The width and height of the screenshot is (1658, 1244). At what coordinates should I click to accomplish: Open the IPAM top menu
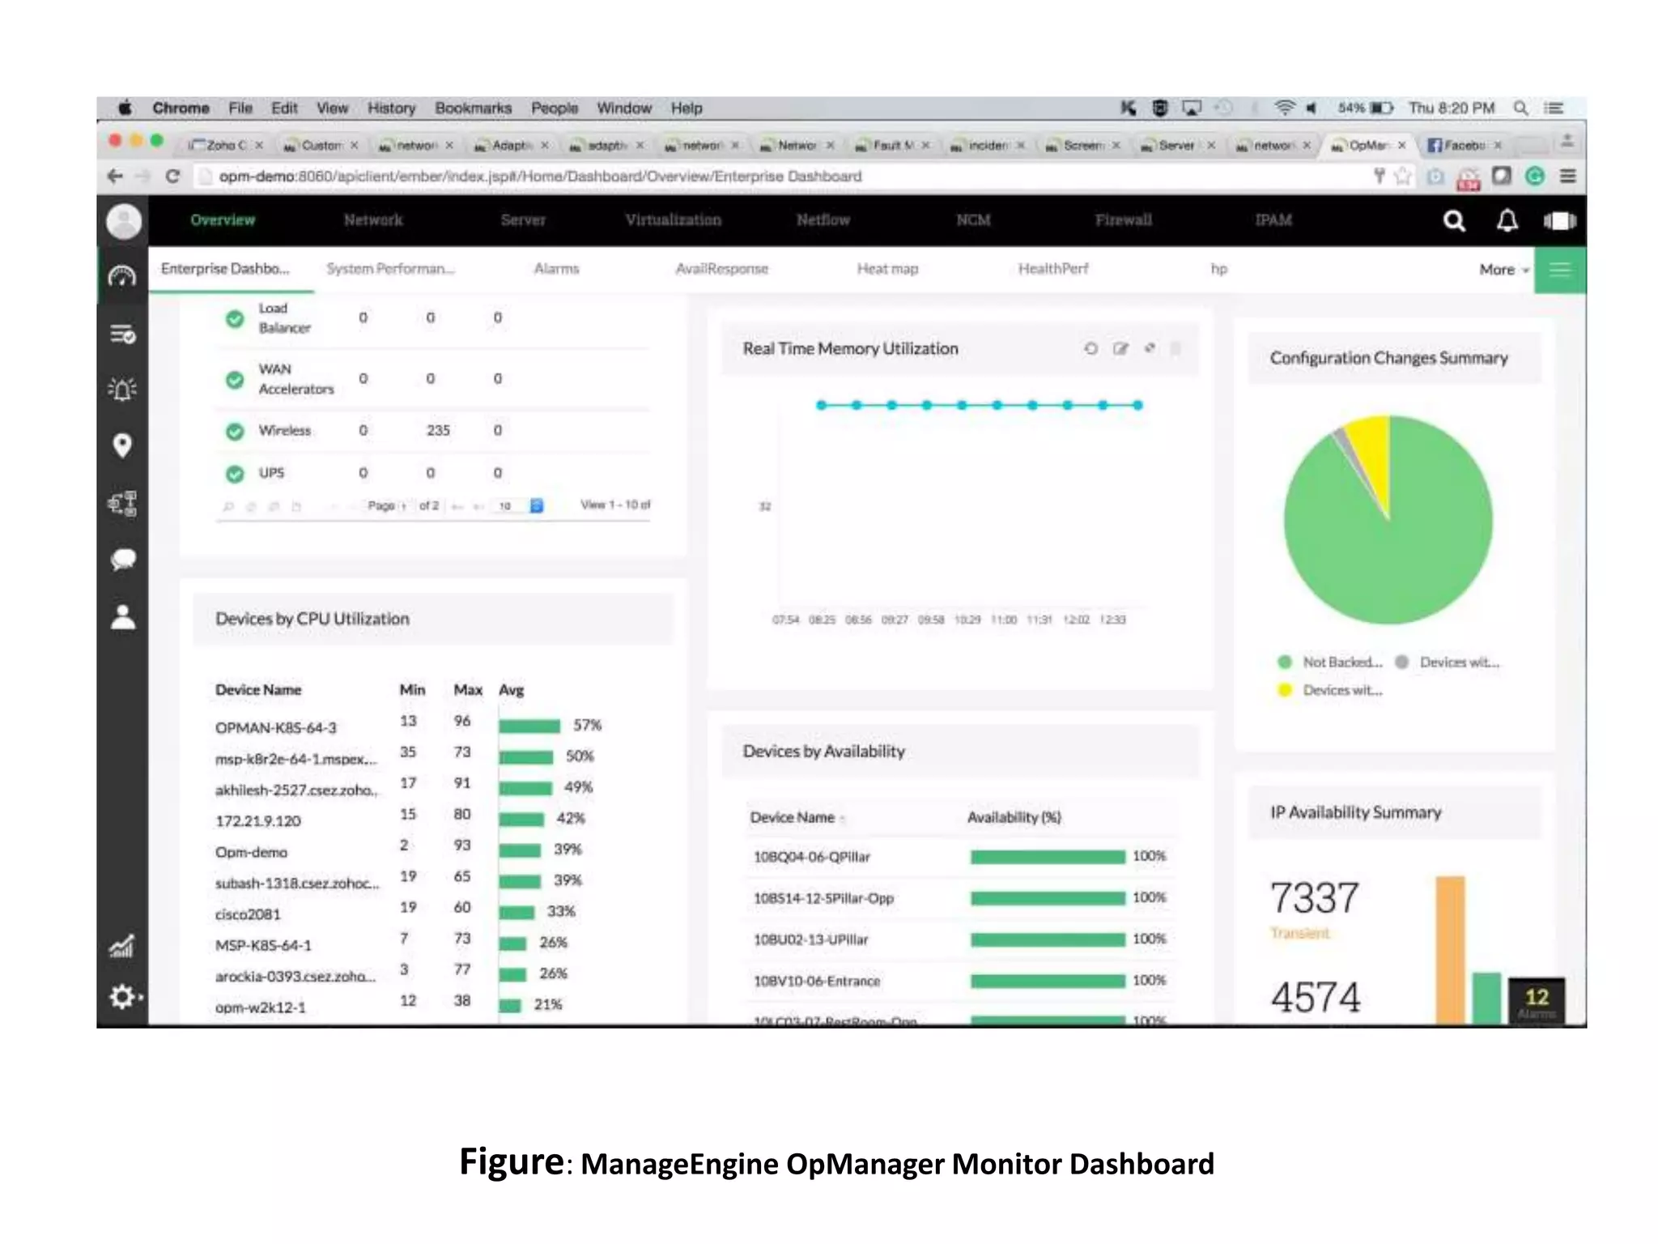1273,220
